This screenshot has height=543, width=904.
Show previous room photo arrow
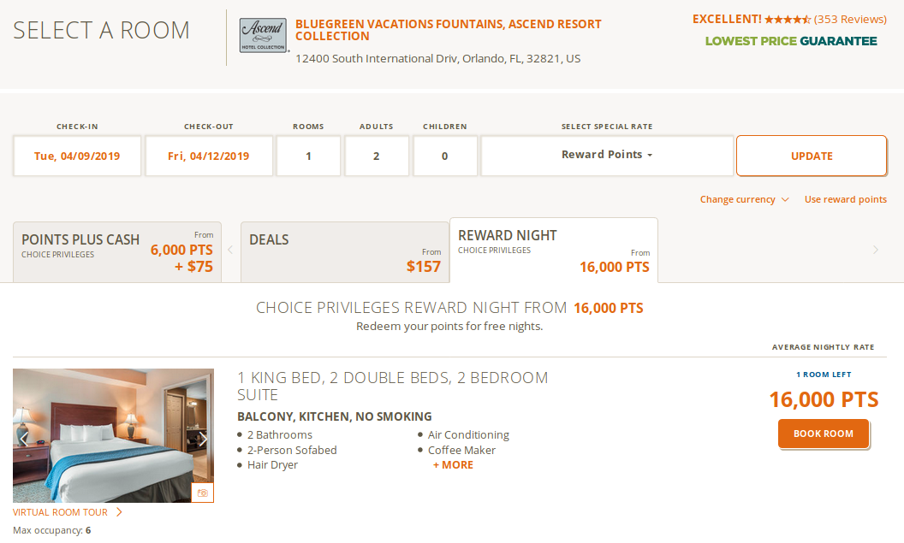tap(24, 440)
